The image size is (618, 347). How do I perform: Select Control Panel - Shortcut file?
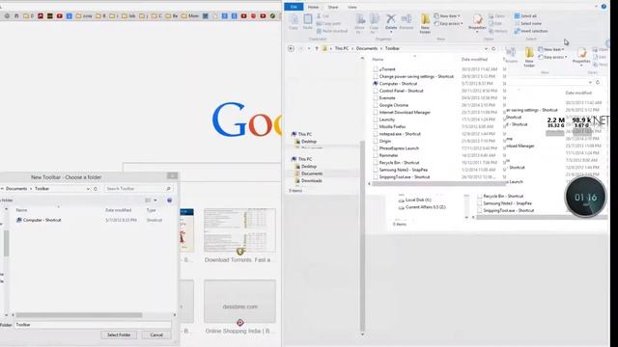click(x=402, y=91)
